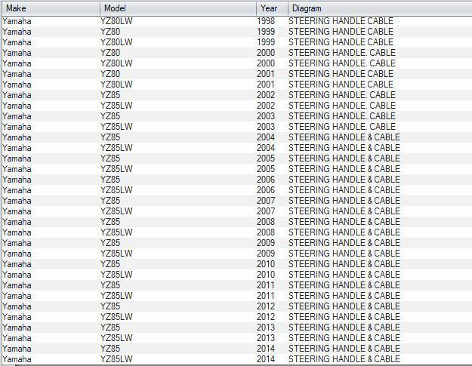472x366 pixels.
Task: Select the 2006 YZ85LW row
Action: pyautogui.click(x=237, y=190)
